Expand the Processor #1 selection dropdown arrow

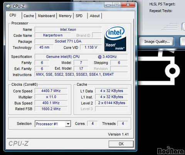[68, 124]
